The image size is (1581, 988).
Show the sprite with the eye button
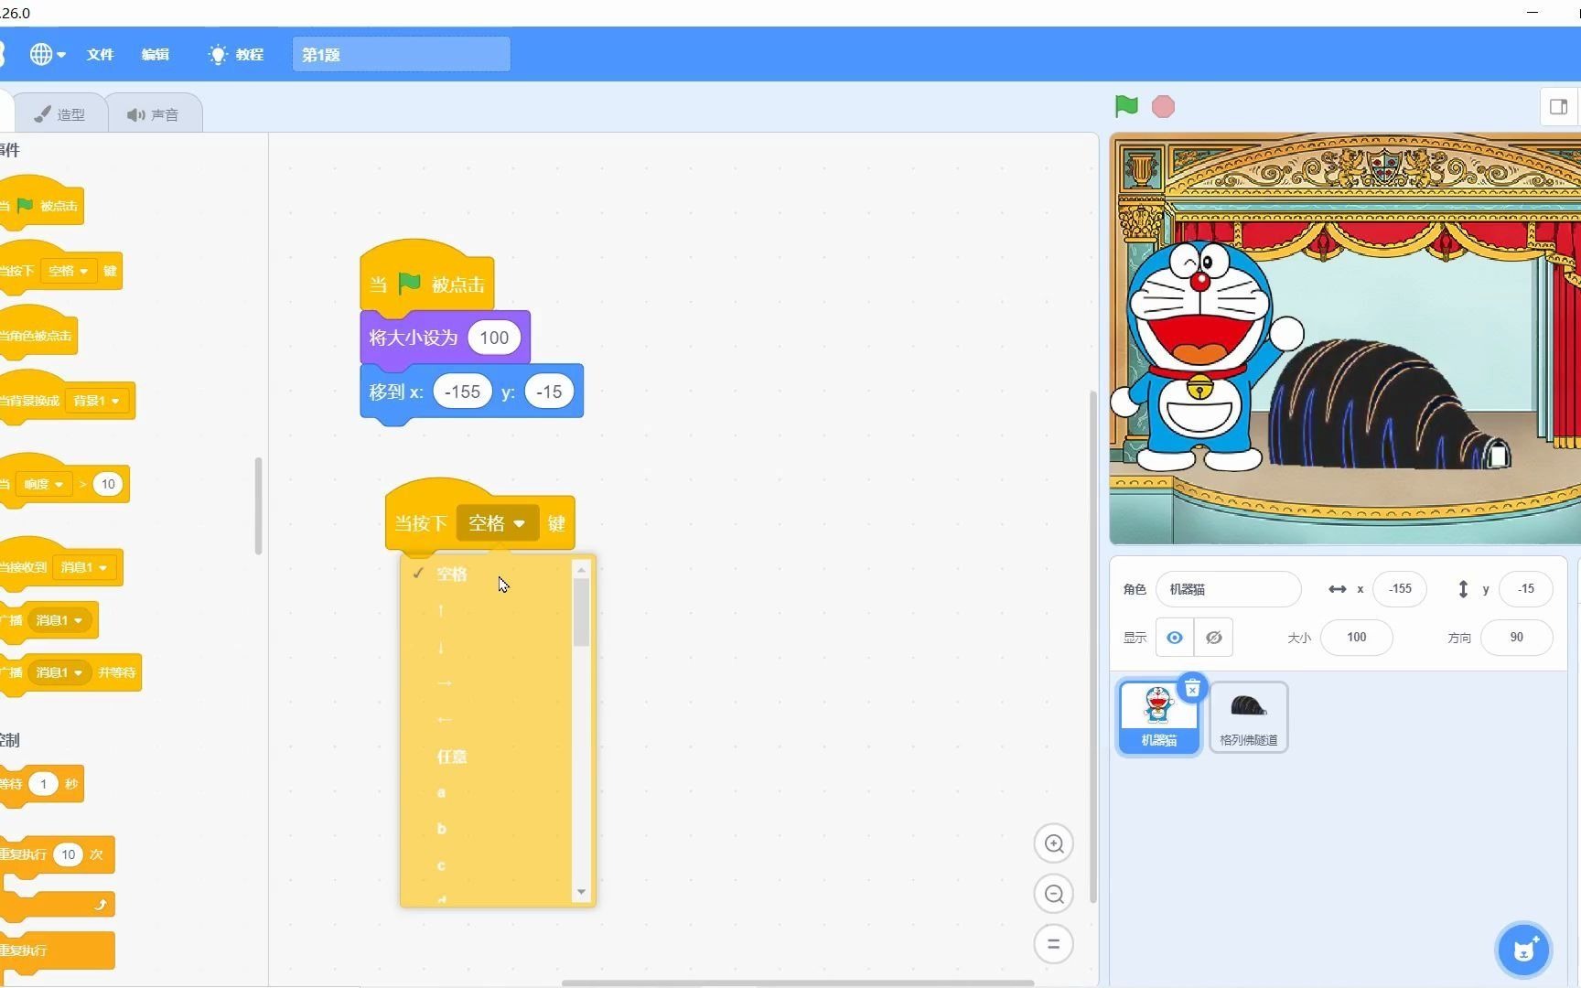[x=1175, y=637]
